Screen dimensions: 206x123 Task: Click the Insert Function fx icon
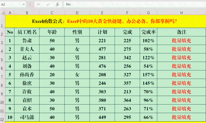tap(57, 4)
